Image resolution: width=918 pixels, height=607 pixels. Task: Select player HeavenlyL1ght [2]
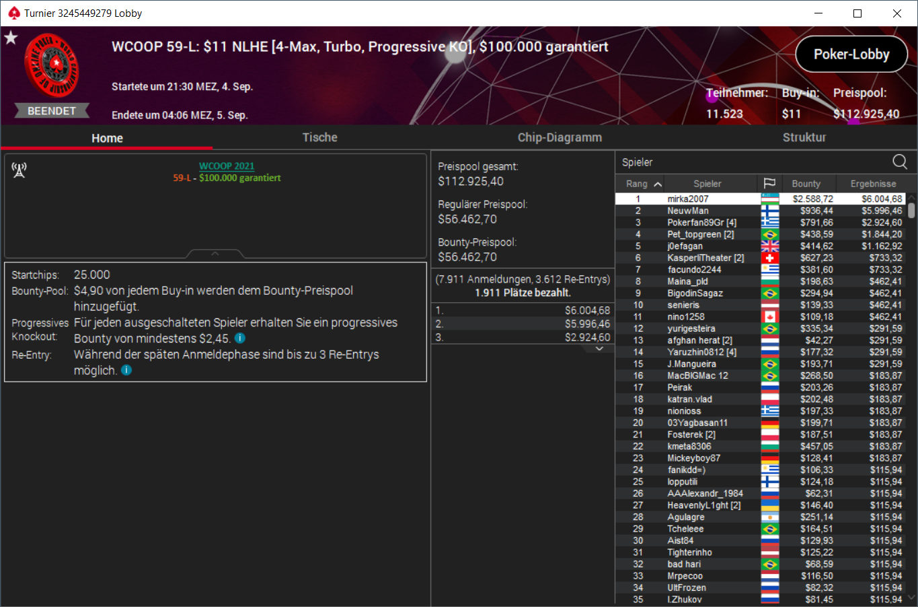(761, 505)
